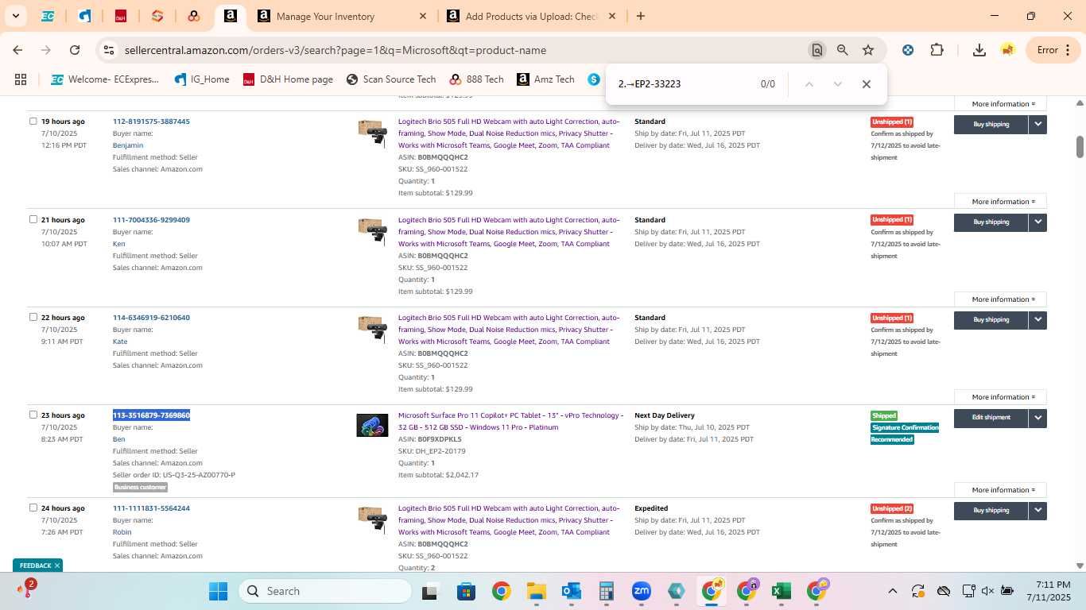Click the taskbar Search box

click(326, 591)
